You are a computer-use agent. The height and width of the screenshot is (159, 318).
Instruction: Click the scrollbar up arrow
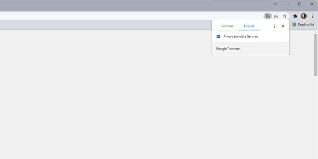tap(315, 32)
